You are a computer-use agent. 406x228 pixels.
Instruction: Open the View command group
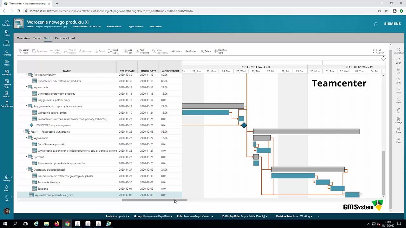398,140
